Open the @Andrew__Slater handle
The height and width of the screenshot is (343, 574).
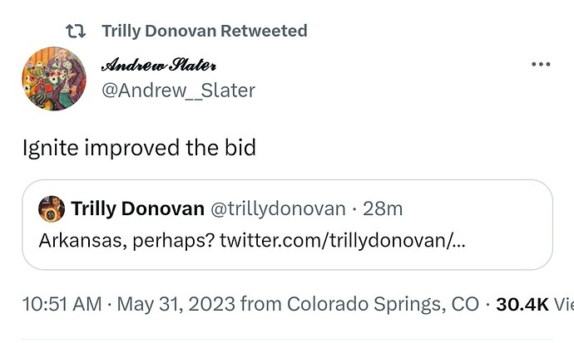(x=177, y=90)
